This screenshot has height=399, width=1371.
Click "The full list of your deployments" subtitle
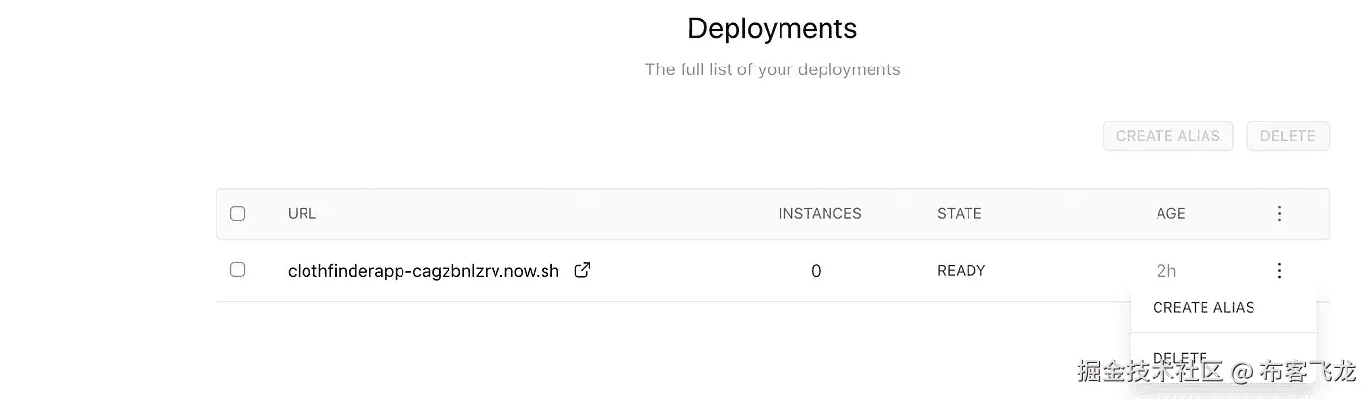click(x=772, y=69)
